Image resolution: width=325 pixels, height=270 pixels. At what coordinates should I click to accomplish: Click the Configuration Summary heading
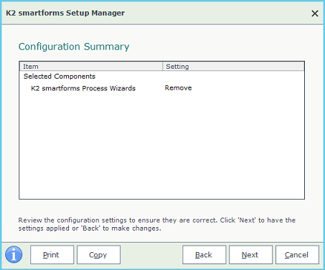point(74,47)
